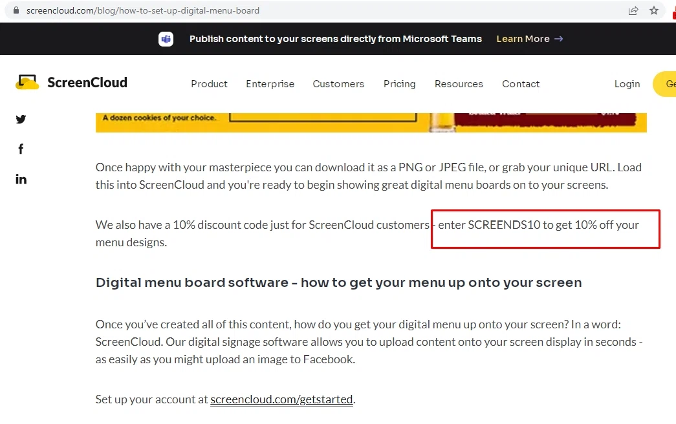Open the Product menu
Image resolution: width=676 pixels, height=424 pixels.
pos(209,84)
